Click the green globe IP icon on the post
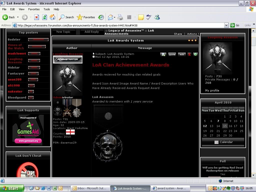This screenshot has width=256, height=192. 195,54
